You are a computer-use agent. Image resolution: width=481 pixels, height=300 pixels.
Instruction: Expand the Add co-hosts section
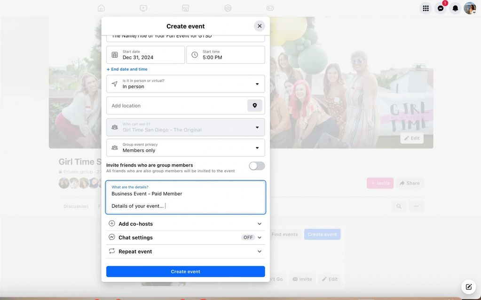coord(185,224)
